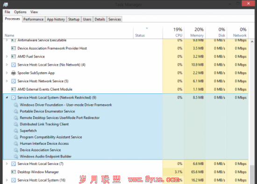
Task: Select the Processes tab
Action: pyautogui.click(x=13, y=19)
